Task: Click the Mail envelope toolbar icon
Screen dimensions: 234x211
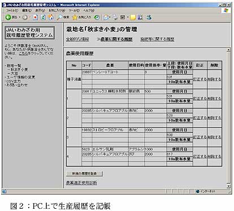Action: 106,18
